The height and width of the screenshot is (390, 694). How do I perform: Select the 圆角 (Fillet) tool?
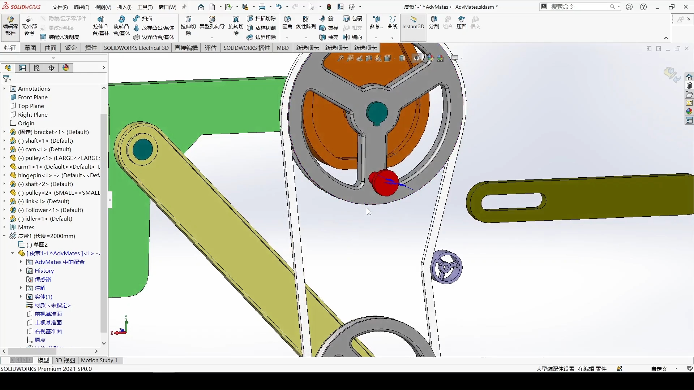(287, 23)
